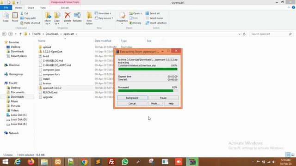The image size is (296, 166).
Task: Open WhatsApp from the taskbar
Action: (x=125, y=162)
